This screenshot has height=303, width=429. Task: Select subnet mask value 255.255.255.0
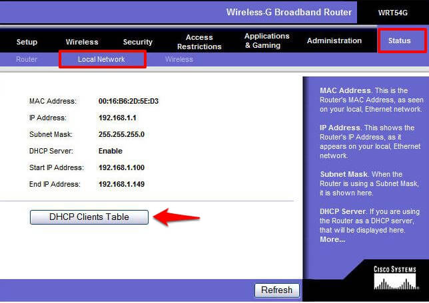point(121,134)
